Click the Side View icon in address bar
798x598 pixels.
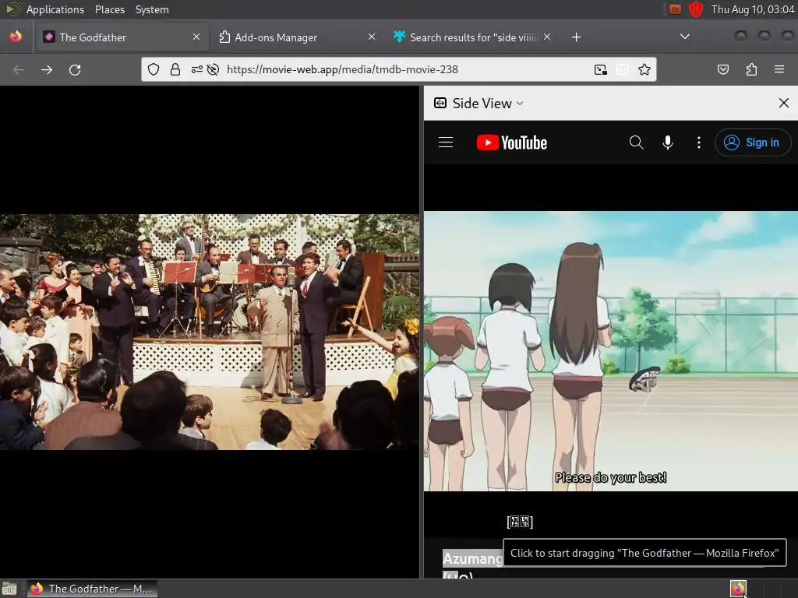coord(623,69)
